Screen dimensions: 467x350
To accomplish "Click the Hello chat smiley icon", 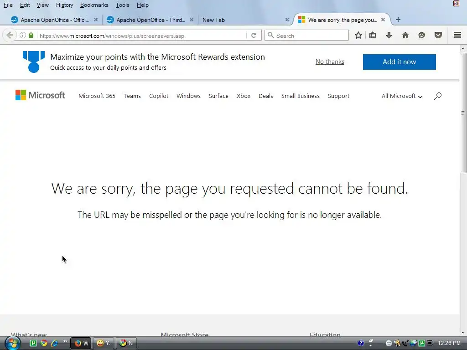I will (x=421, y=36).
